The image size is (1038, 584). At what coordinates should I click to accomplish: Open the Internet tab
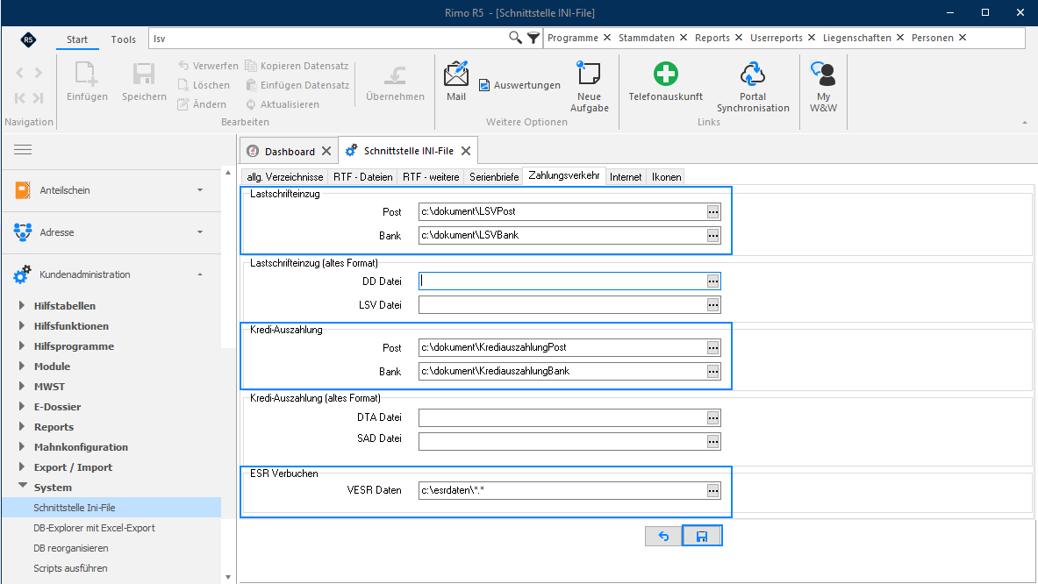(x=626, y=176)
